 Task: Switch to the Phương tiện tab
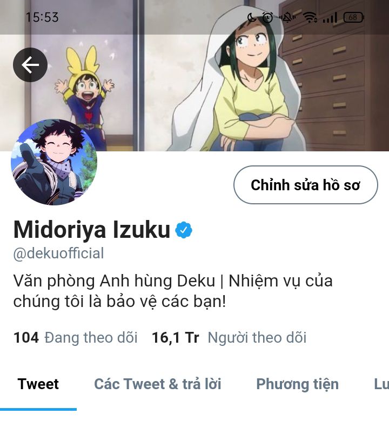[298, 384]
